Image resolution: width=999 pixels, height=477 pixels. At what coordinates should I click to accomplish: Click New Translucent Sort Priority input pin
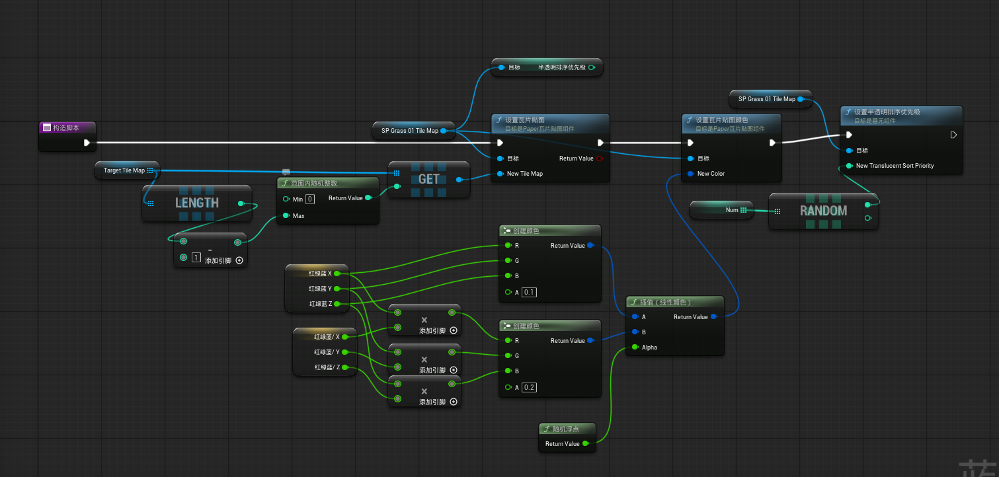pyautogui.click(x=850, y=166)
